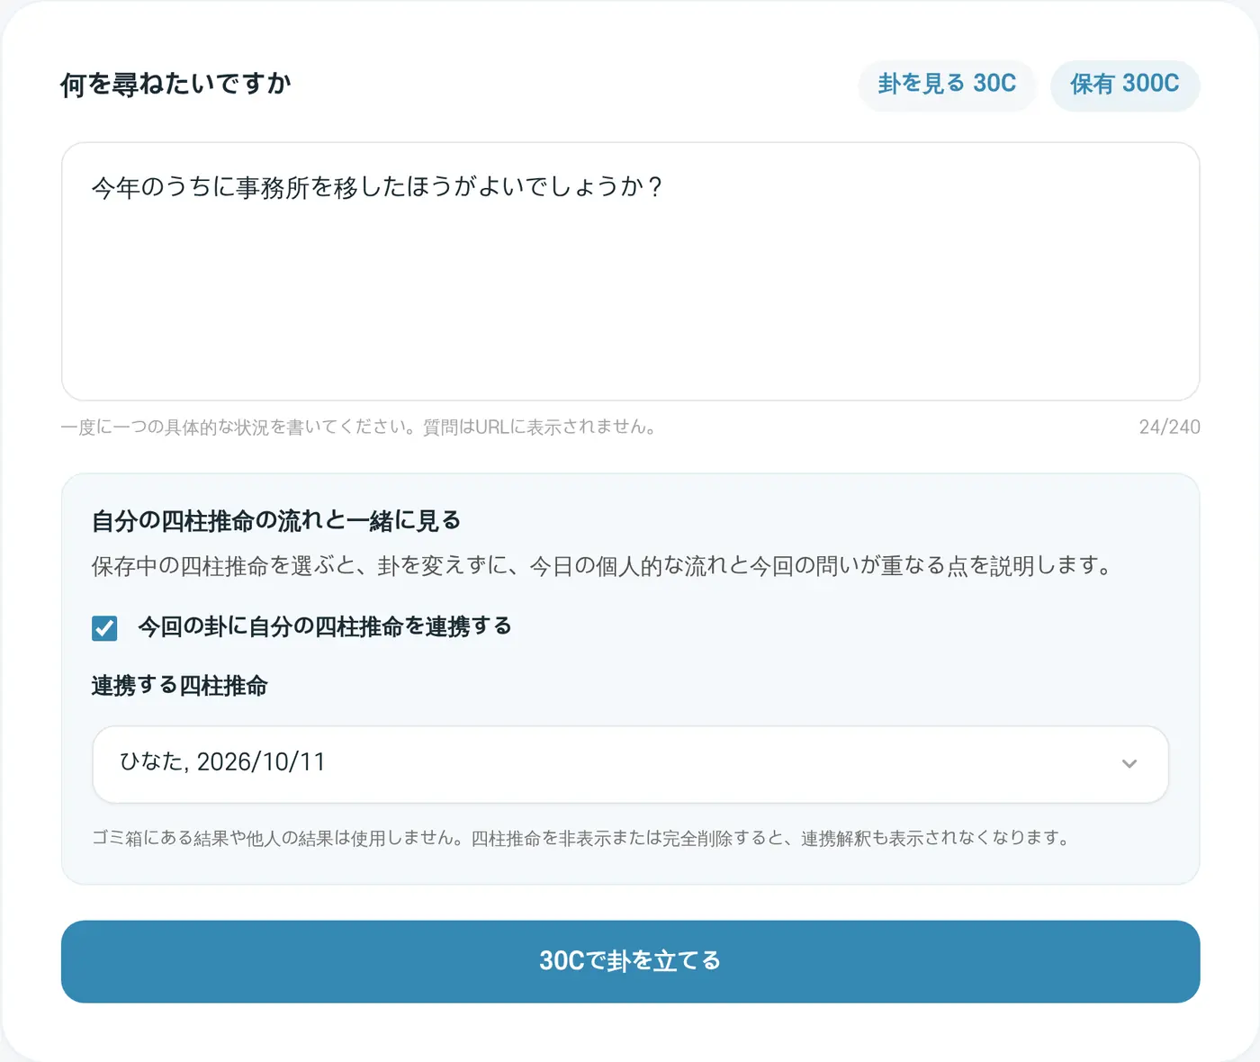The width and height of the screenshot is (1260, 1062).
Task: Click the description beginning 保存中の四柱推命を選ぶと
Action: tap(603, 566)
